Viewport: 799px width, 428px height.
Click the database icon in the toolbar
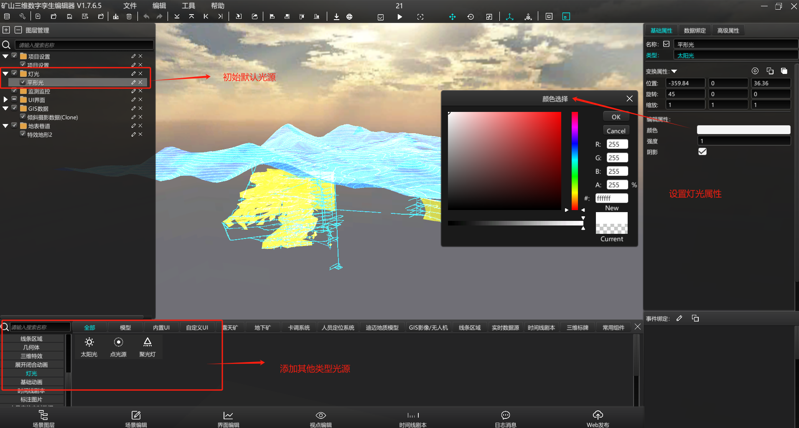[7, 16]
